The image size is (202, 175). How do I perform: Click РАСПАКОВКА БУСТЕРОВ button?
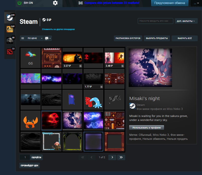(128, 38)
